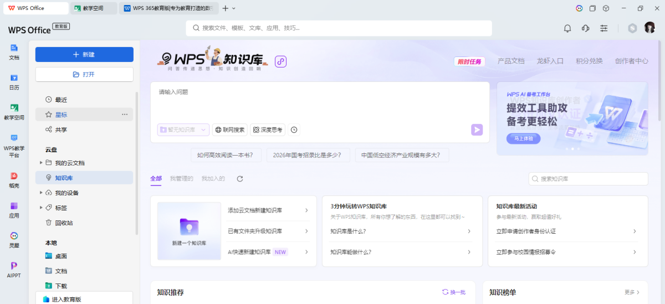The image size is (665, 304).
Task: Open the user avatar profile
Action: point(649,28)
